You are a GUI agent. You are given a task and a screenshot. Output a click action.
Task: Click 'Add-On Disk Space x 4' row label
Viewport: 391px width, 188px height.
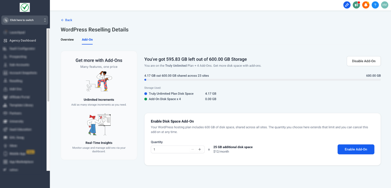[x=165, y=99]
